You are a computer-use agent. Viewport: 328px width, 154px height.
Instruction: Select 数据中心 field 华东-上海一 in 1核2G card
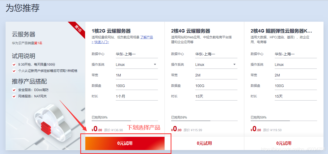pyautogui.click(x=137, y=54)
